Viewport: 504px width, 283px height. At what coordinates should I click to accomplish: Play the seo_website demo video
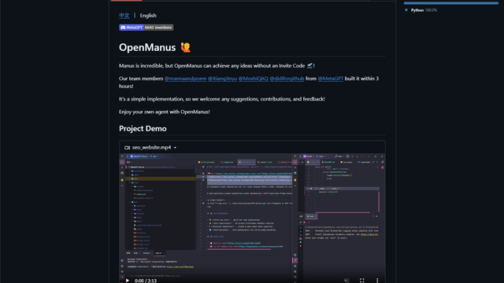point(128,280)
